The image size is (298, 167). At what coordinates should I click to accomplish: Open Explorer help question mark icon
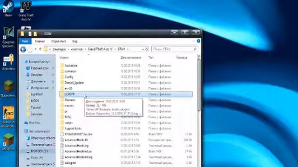(x=198, y=41)
